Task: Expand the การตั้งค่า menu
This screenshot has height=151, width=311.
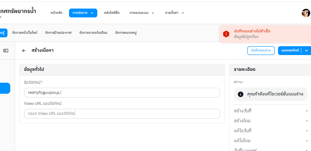Action: pyautogui.click(x=174, y=13)
